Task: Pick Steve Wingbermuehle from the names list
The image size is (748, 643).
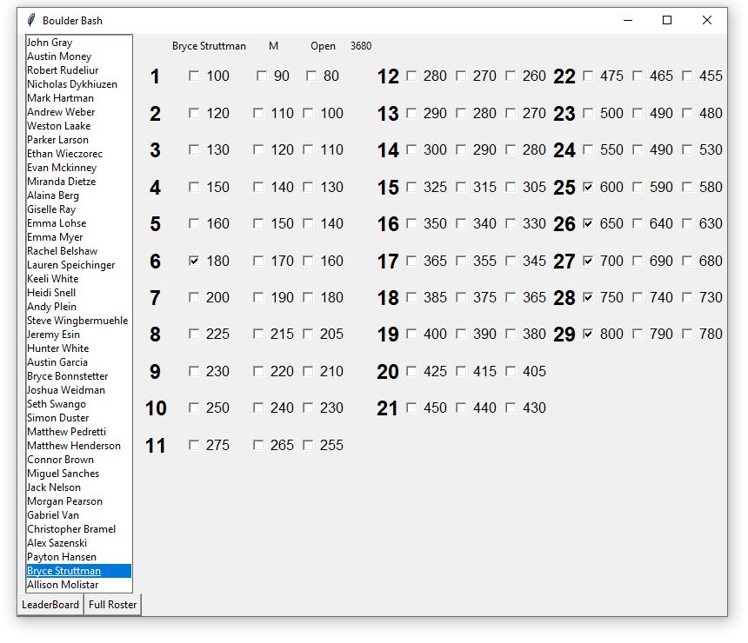Action: click(77, 321)
